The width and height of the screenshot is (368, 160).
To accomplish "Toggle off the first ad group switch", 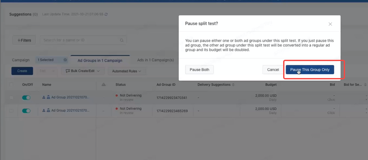I will 26,98.
